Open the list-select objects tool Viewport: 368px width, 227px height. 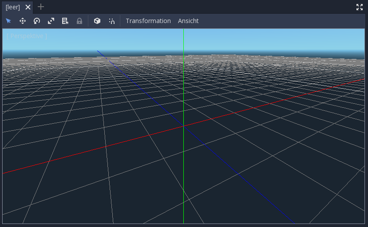65,21
